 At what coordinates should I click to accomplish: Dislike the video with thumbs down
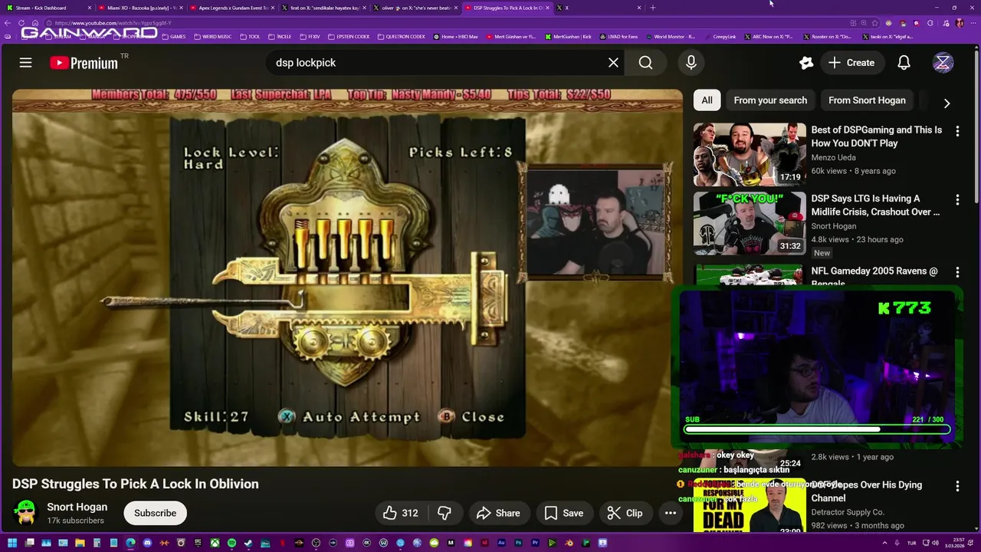(444, 513)
